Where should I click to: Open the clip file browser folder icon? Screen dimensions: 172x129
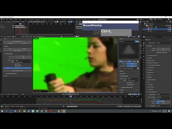[77, 37]
